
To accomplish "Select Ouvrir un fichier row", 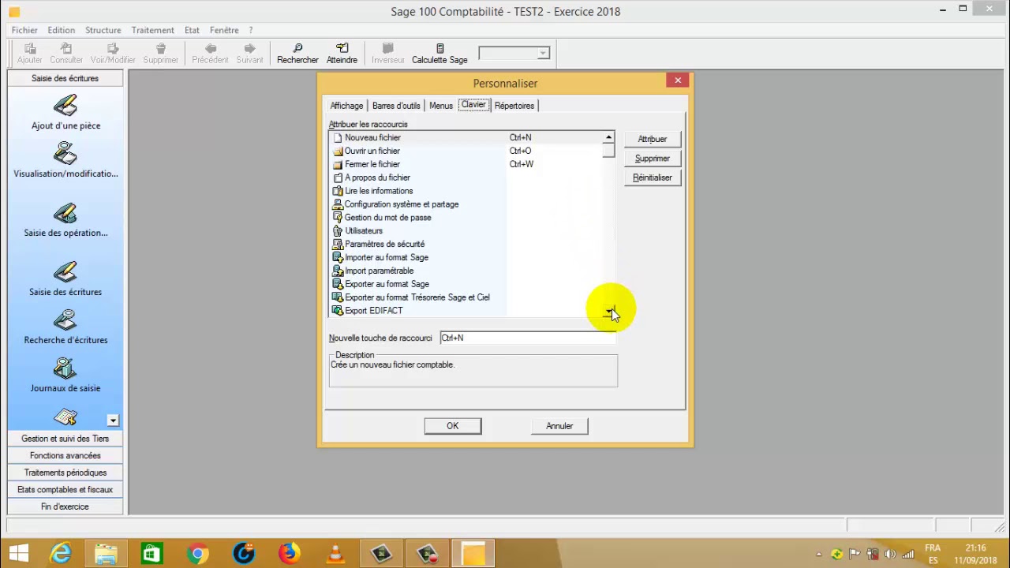I will [466, 151].
